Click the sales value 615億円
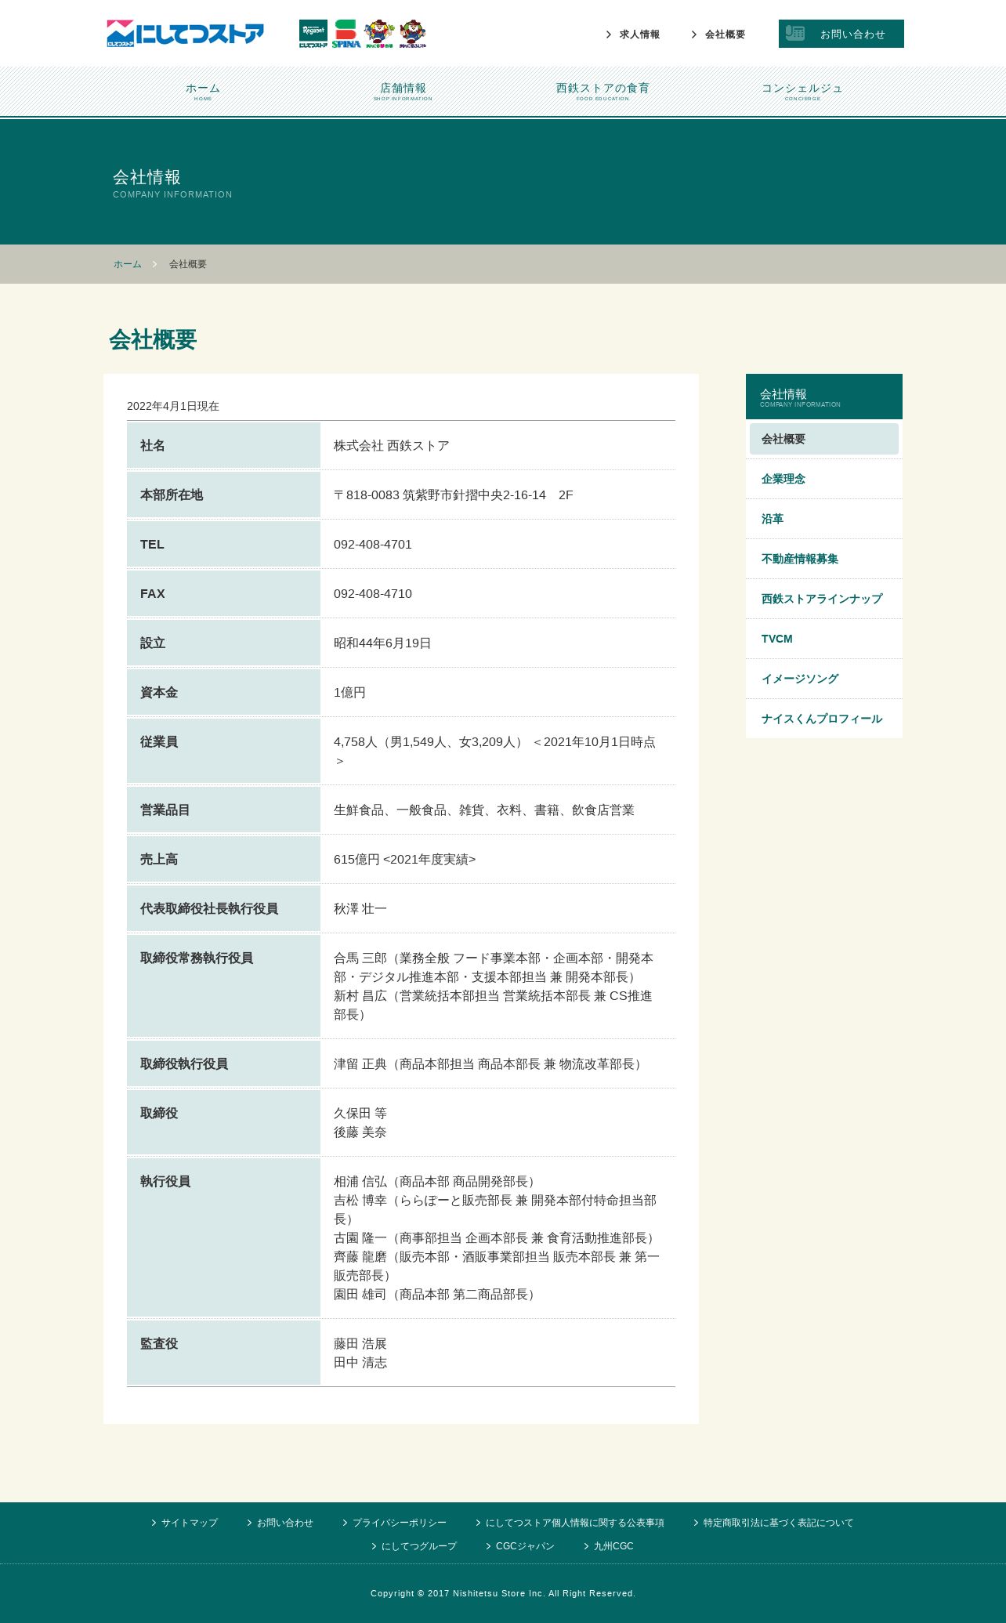 point(356,860)
